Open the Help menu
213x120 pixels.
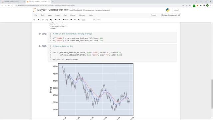point(91,15)
